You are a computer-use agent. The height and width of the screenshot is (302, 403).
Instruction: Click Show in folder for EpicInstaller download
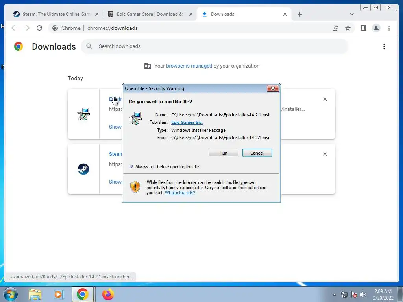115,127
